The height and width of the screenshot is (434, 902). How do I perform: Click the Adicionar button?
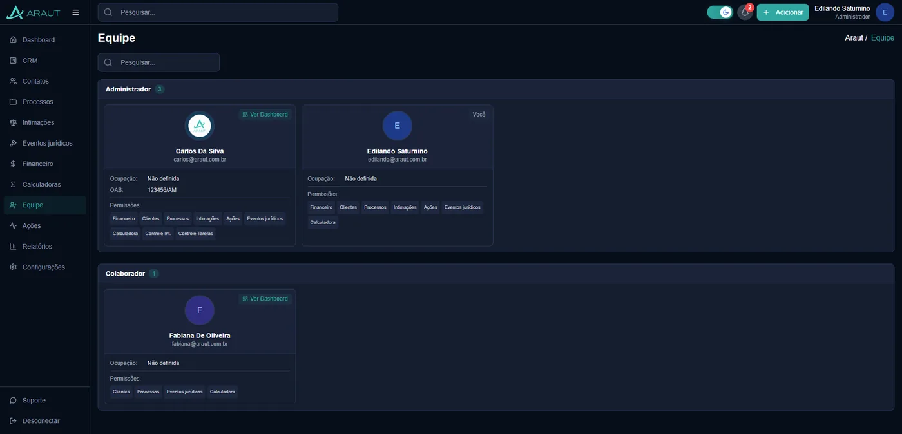click(x=783, y=12)
